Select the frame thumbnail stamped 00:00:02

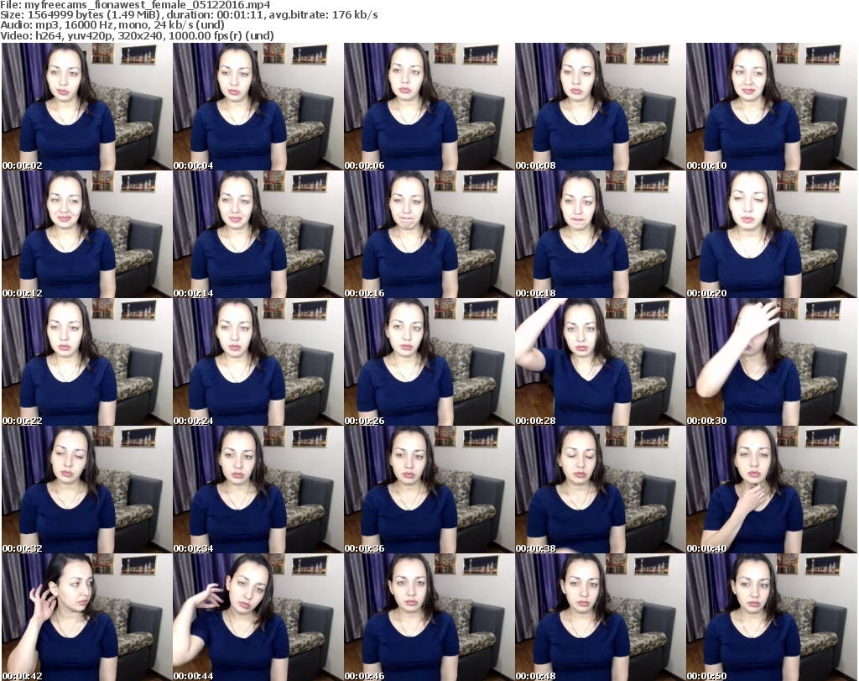[87, 107]
